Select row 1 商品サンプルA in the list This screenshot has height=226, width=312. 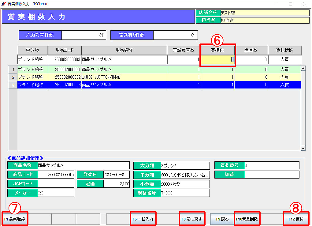124,70
